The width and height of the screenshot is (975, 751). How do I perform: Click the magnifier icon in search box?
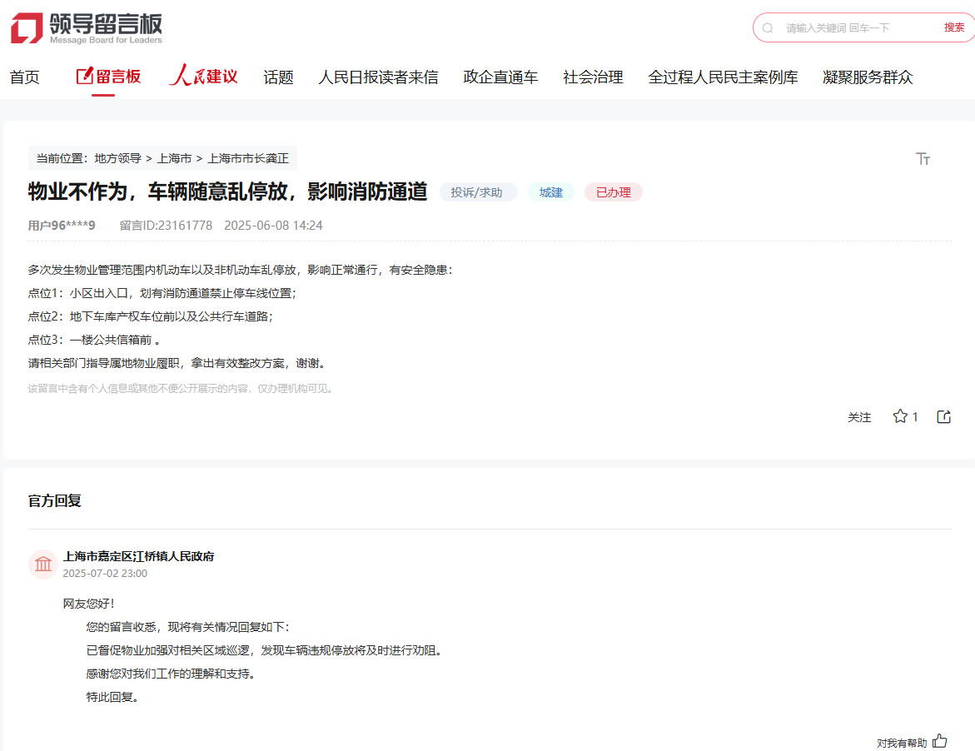[768, 27]
